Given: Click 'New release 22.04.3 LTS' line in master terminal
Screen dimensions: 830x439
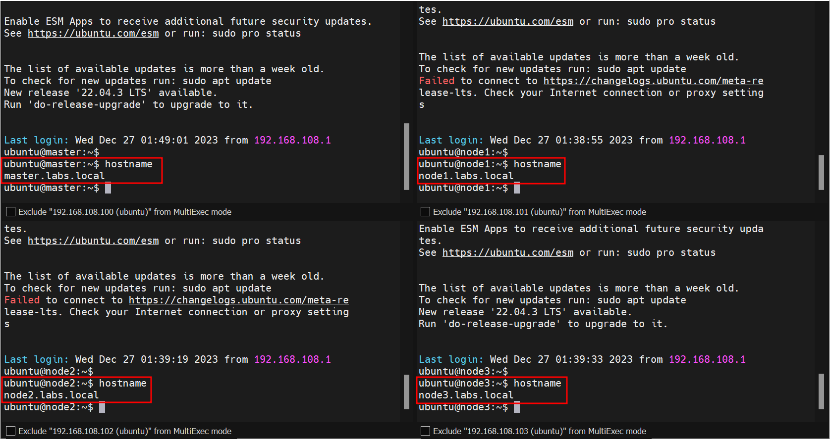Looking at the screenshot, I should point(111,93).
